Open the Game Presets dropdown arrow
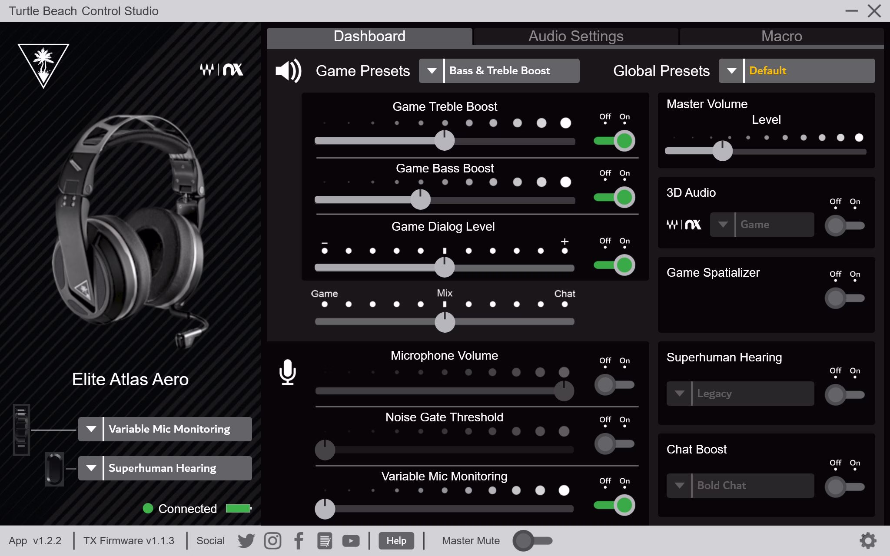Viewport: 890px width, 556px height. pos(431,71)
